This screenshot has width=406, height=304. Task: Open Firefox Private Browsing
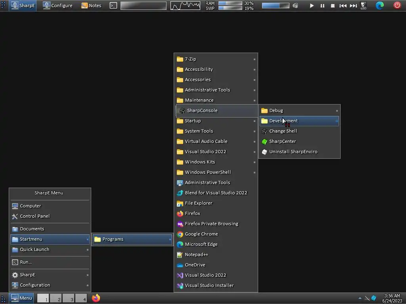216,224
